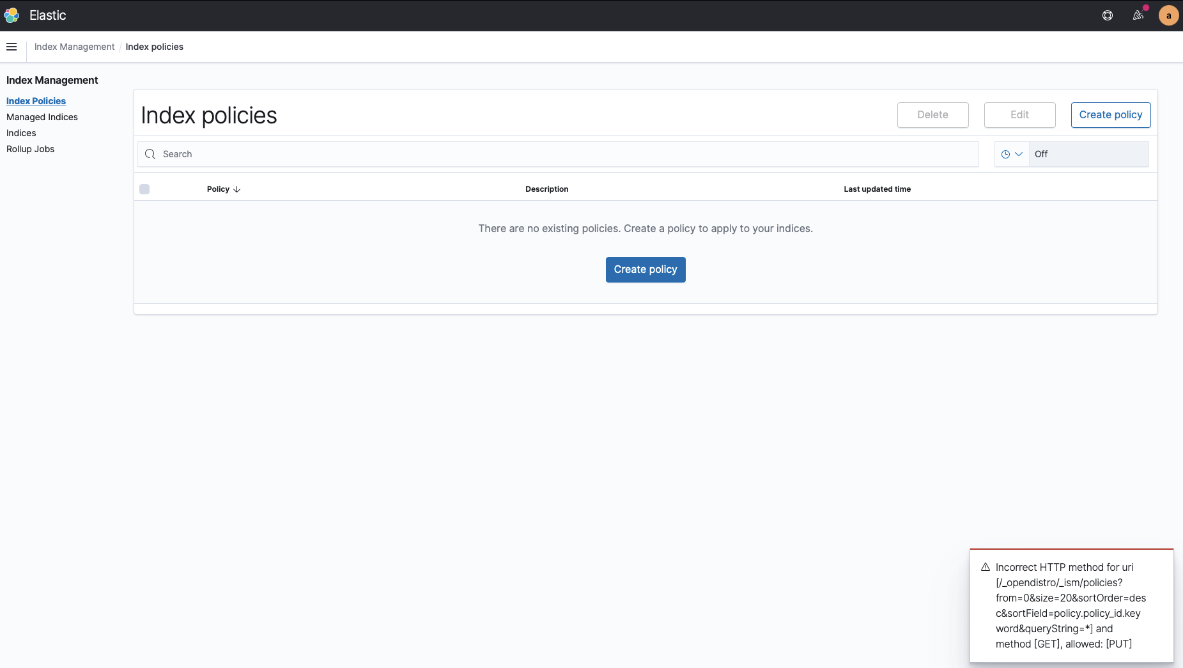Click Index Management in the breadcrumb
Viewport: 1183px width, 668px height.
pos(73,46)
